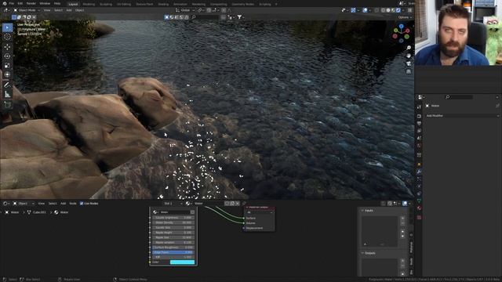This screenshot has height=282, width=502.
Task: Open the Output properties tab icon
Action: click(419, 124)
